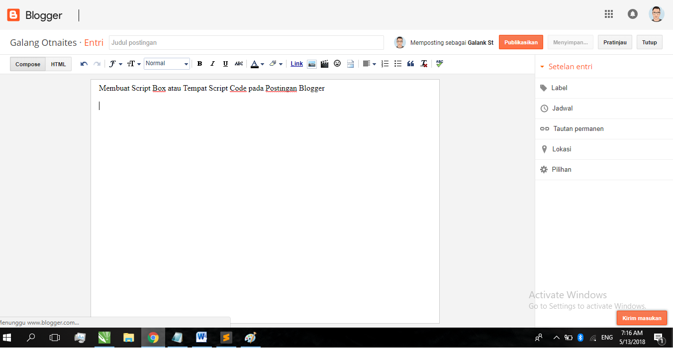Open the font family menu
673x350 pixels.
pos(115,64)
